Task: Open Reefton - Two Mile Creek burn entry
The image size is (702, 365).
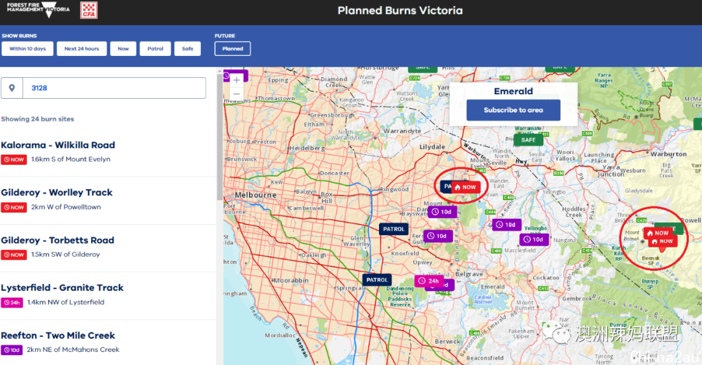Action: pyautogui.click(x=107, y=343)
